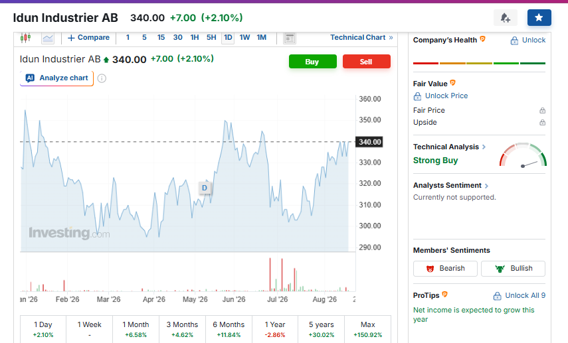Select the 1 Year range
This screenshot has height=343, width=568.
pos(275,329)
